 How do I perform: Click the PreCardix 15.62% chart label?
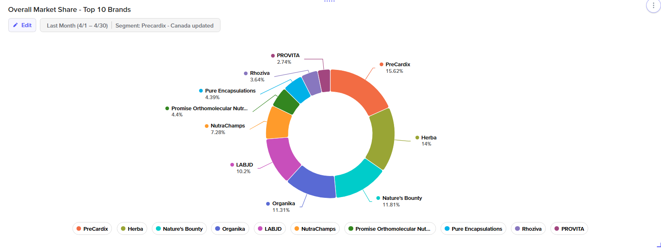(394, 67)
